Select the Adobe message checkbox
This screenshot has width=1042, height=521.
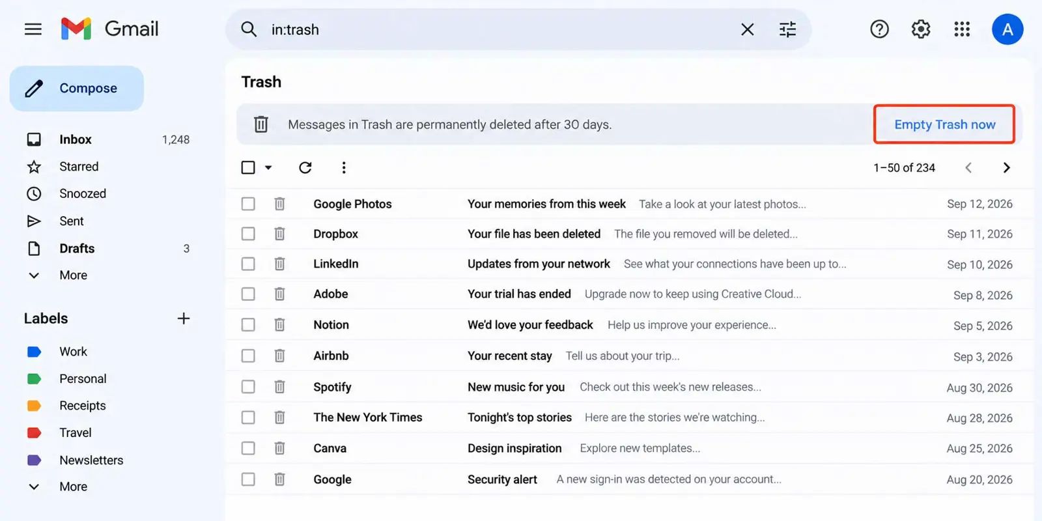pyautogui.click(x=248, y=294)
